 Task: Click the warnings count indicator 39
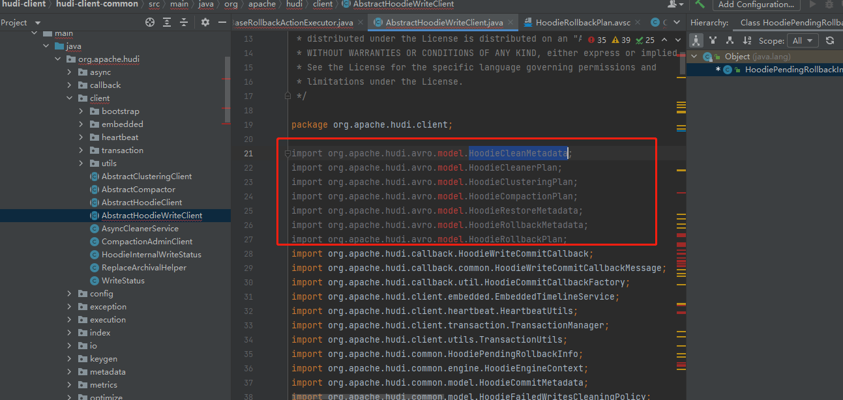pyautogui.click(x=620, y=40)
